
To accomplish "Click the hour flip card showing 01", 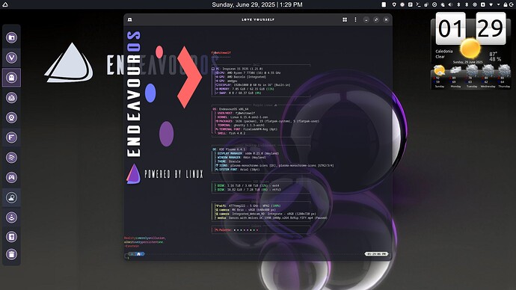I will (x=450, y=28).
